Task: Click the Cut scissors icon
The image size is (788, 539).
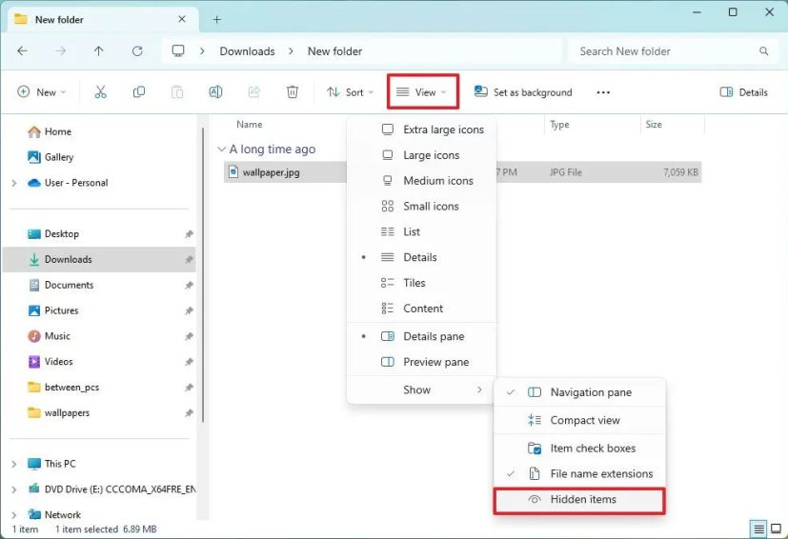Action: click(100, 92)
